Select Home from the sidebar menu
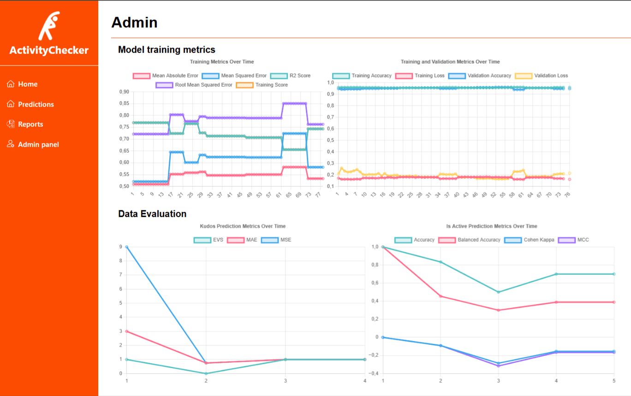The image size is (631, 396). coord(29,84)
